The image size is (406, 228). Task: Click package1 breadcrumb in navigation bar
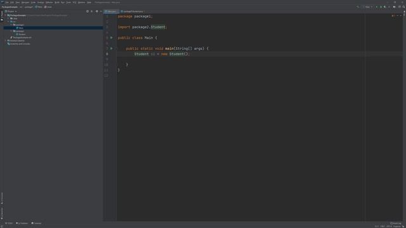click(29, 7)
